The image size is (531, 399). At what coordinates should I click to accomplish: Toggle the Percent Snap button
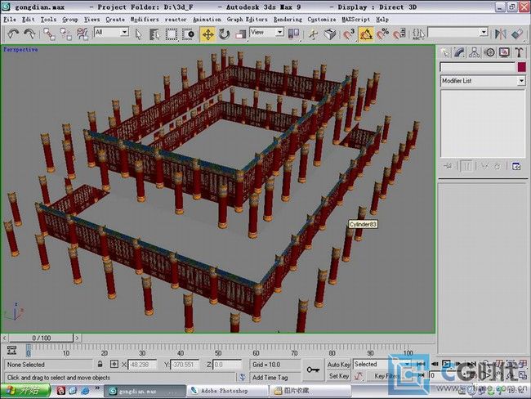pos(383,34)
